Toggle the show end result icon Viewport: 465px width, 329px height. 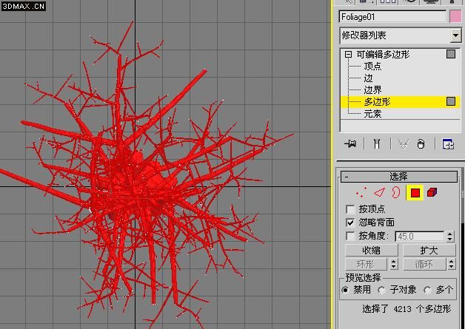(377, 144)
